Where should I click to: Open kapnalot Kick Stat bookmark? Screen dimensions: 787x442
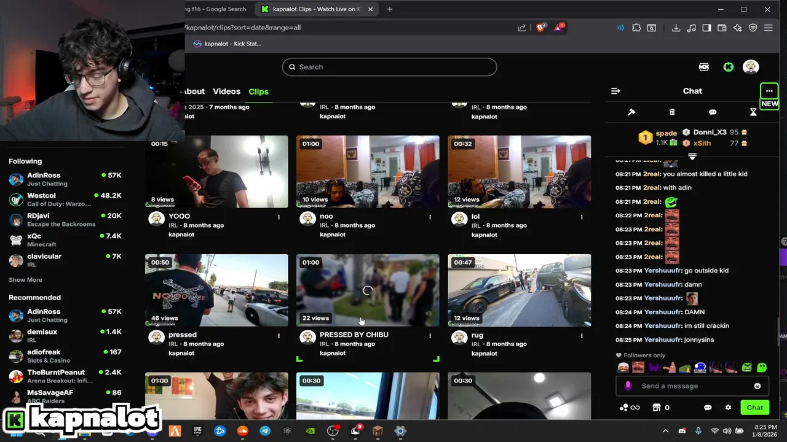227,44
